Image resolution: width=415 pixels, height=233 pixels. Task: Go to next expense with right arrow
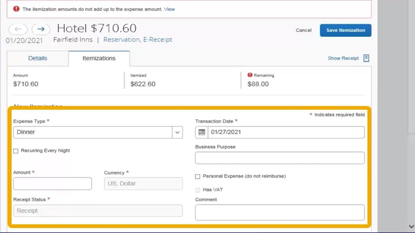coord(41,29)
